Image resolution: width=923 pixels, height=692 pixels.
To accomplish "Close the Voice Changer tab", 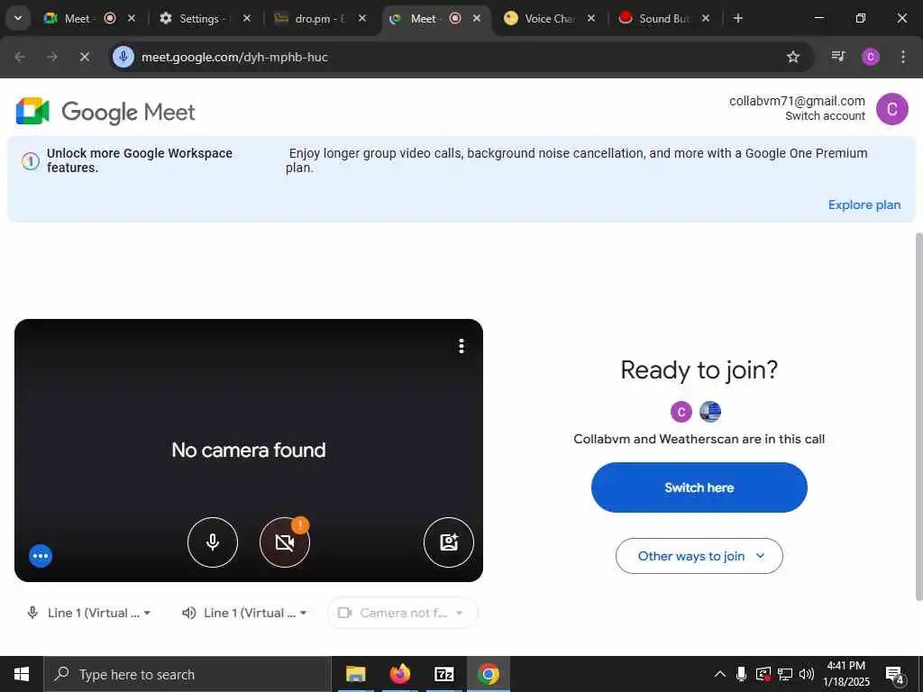I will [x=591, y=18].
